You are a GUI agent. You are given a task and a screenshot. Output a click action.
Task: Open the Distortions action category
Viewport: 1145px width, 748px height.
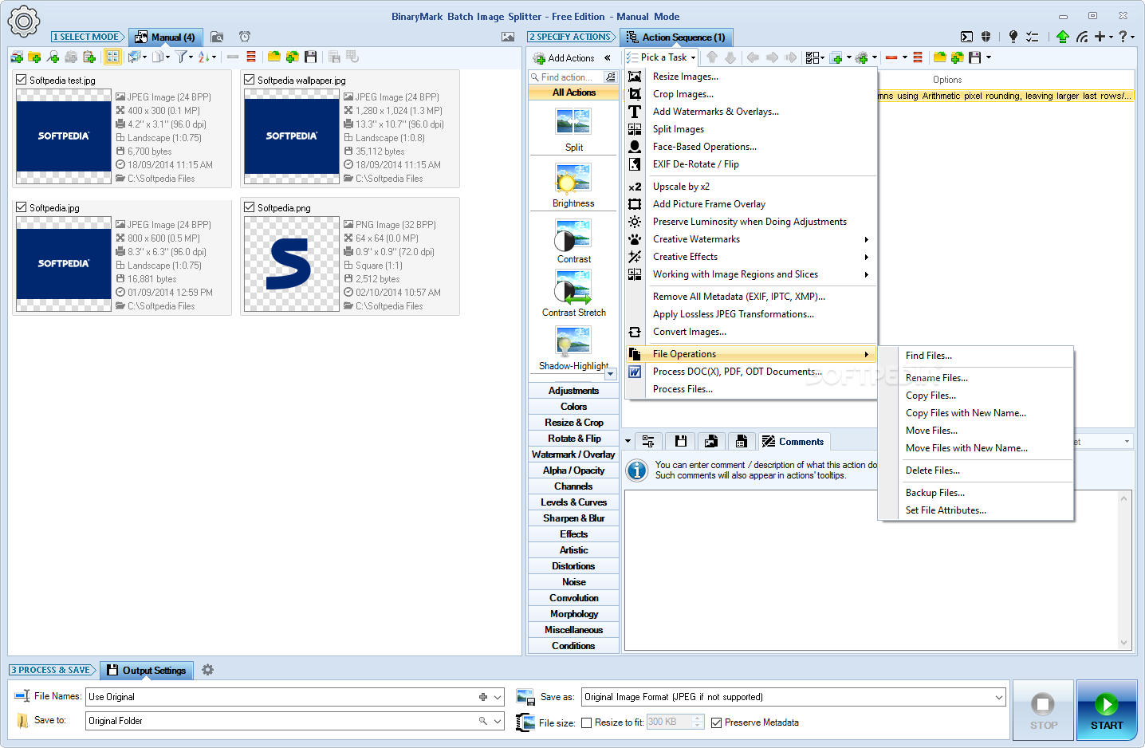pos(573,566)
